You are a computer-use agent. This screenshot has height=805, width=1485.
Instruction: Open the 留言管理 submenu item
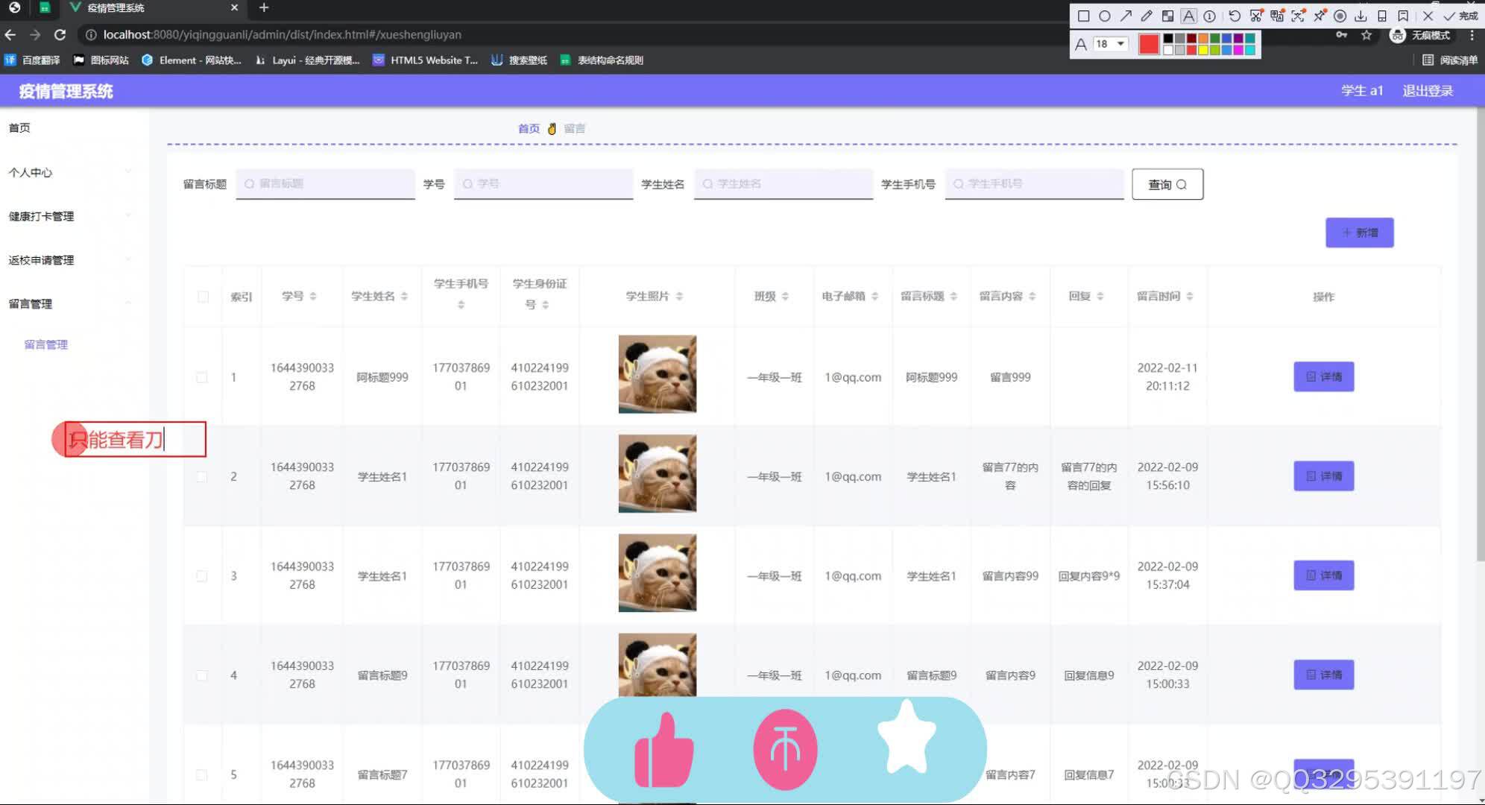46,344
